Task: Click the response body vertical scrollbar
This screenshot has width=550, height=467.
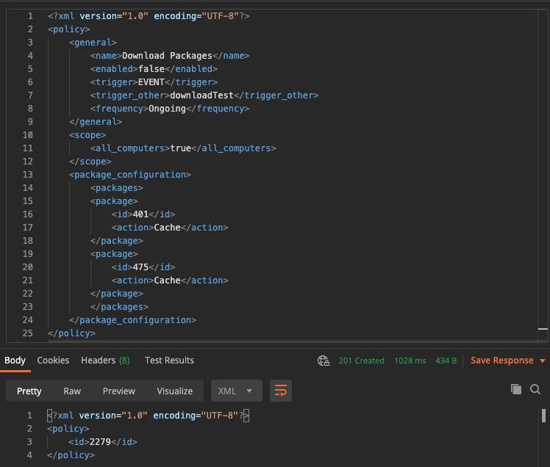Action: [543, 416]
